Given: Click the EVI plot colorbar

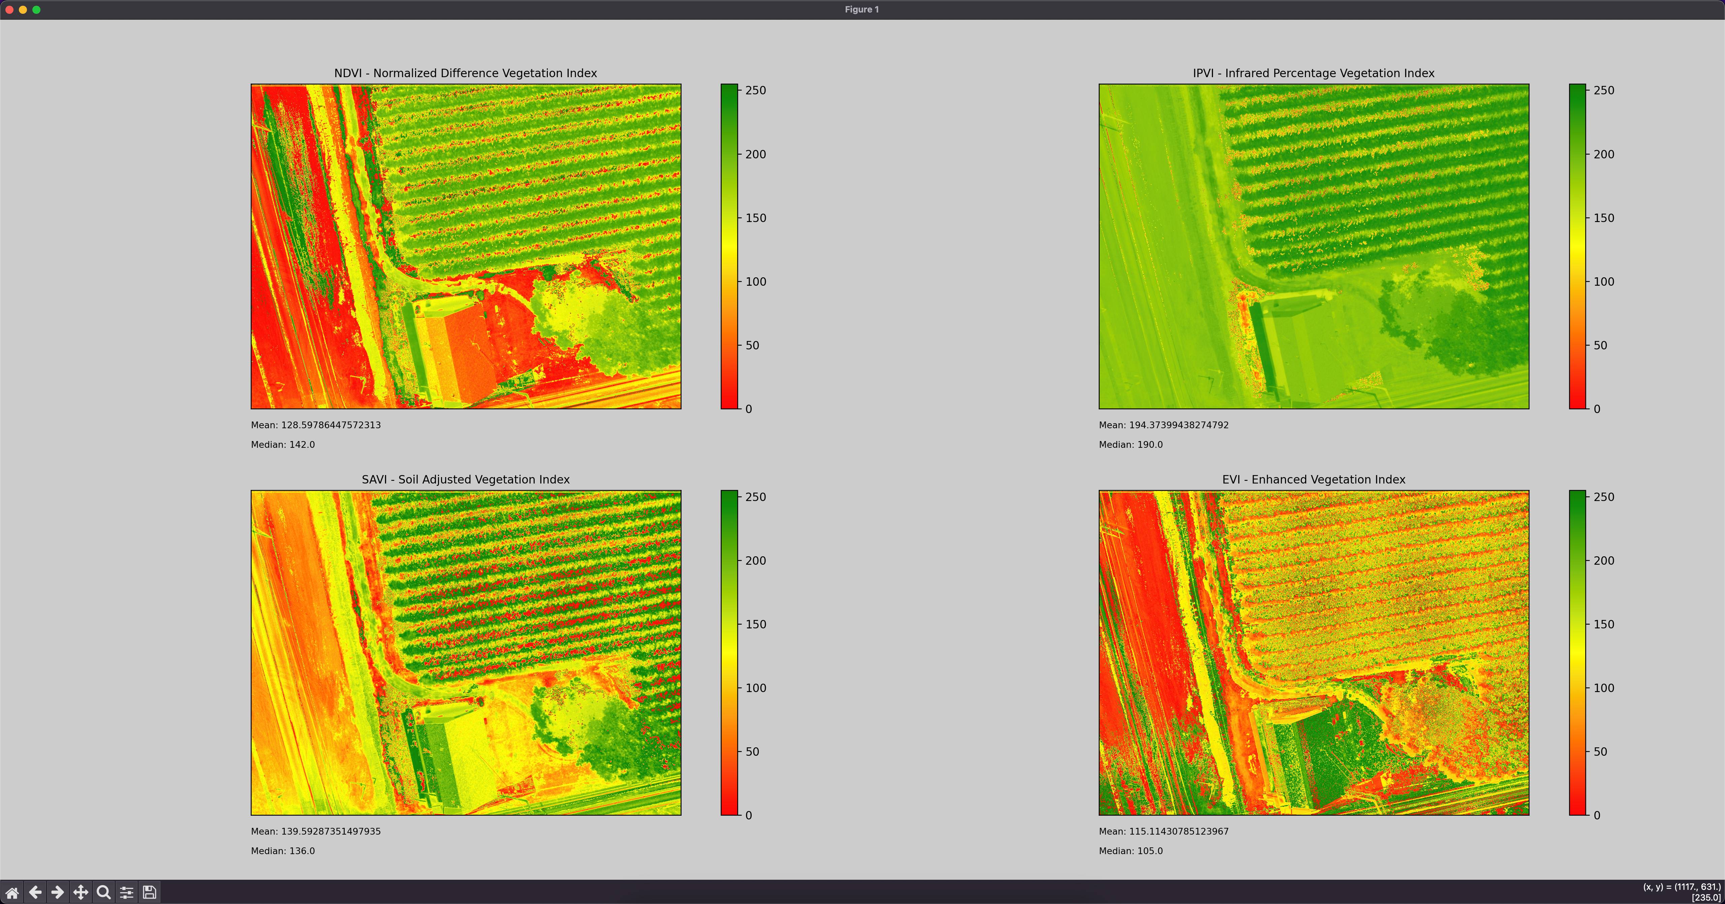Looking at the screenshot, I should point(1577,653).
